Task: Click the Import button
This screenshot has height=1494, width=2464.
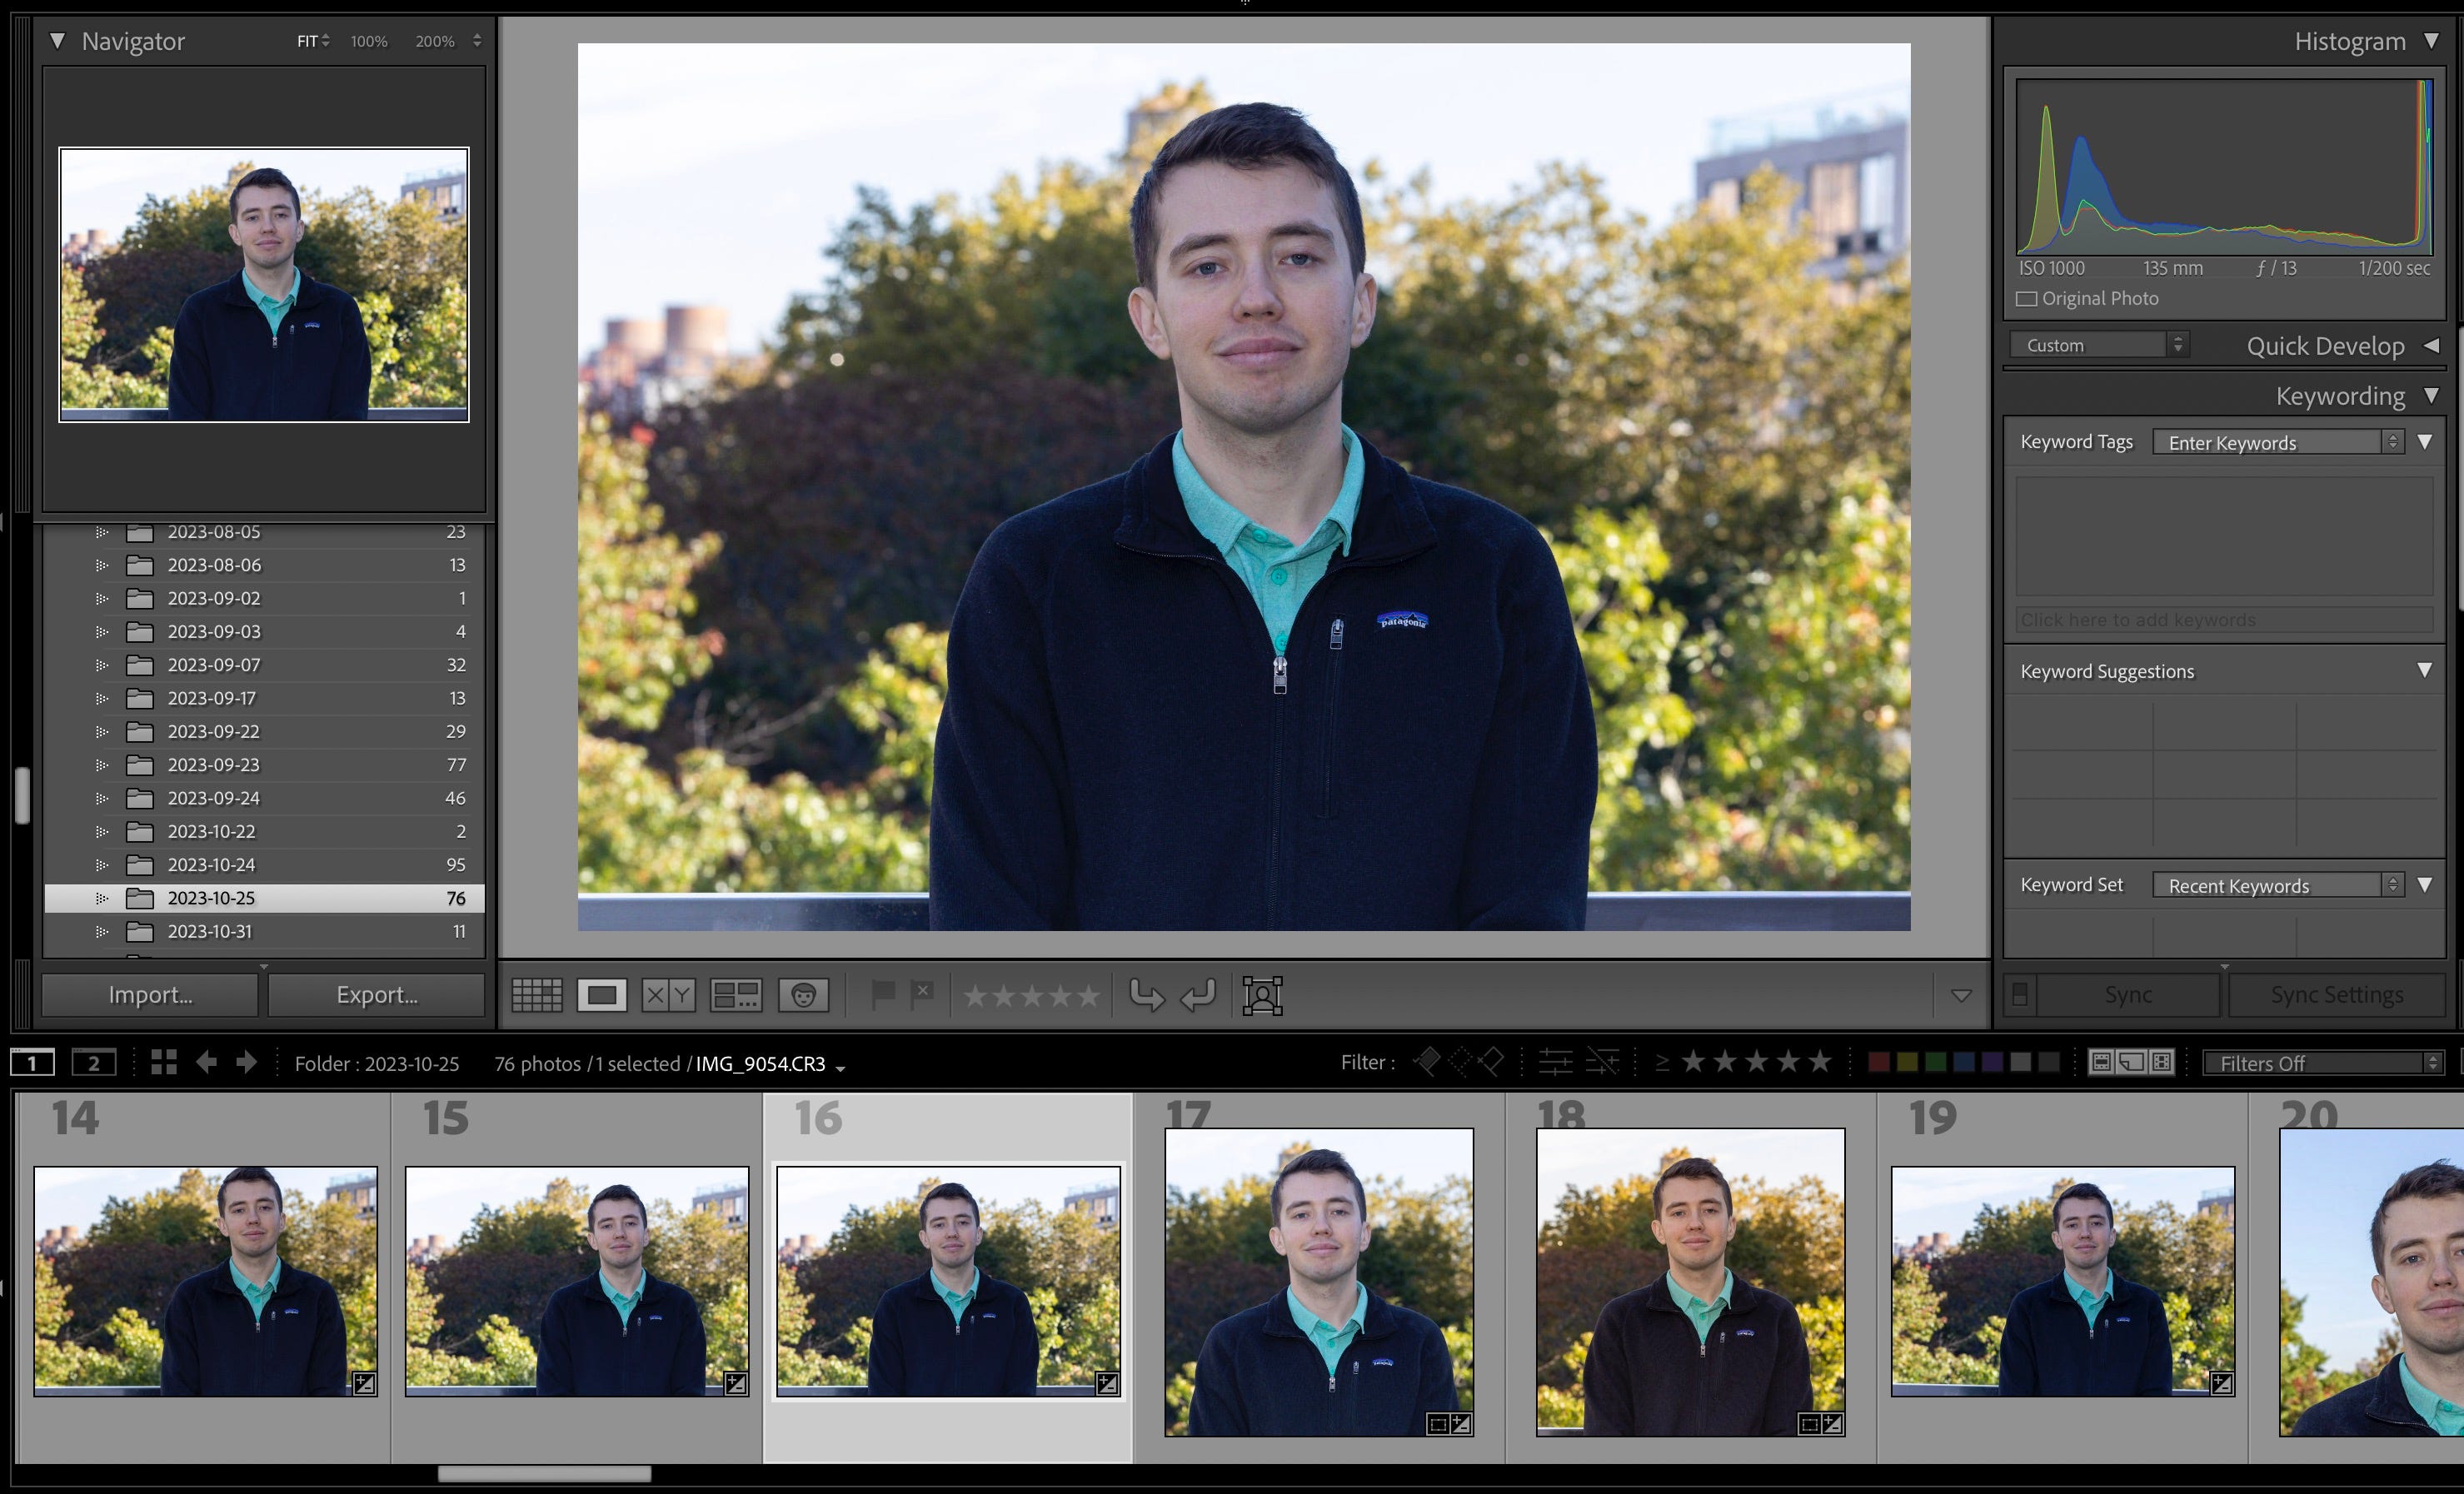Action: [x=148, y=995]
